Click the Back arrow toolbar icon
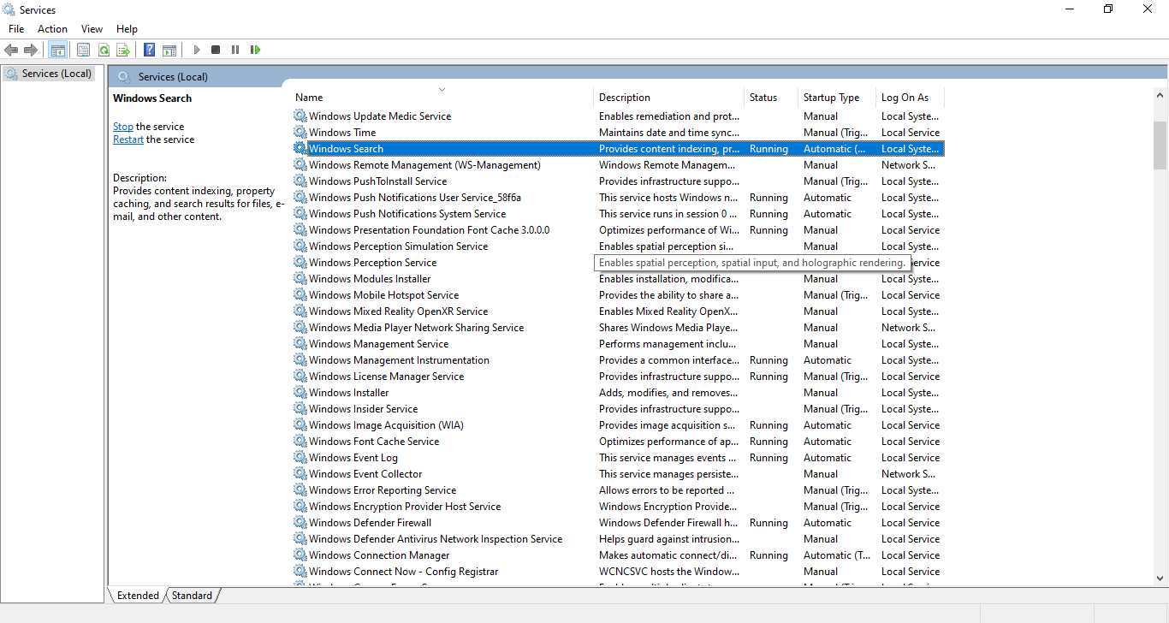Image resolution: width=1169 pixels, height=623 pixels. point(11,50)
